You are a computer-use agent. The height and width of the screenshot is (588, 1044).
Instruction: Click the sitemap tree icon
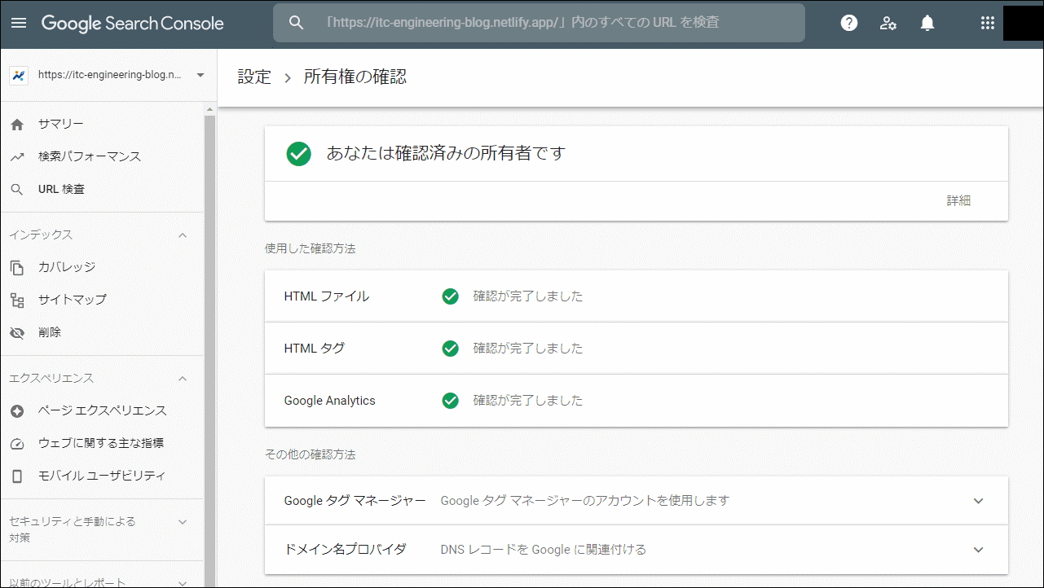click(x=17, y=300)
